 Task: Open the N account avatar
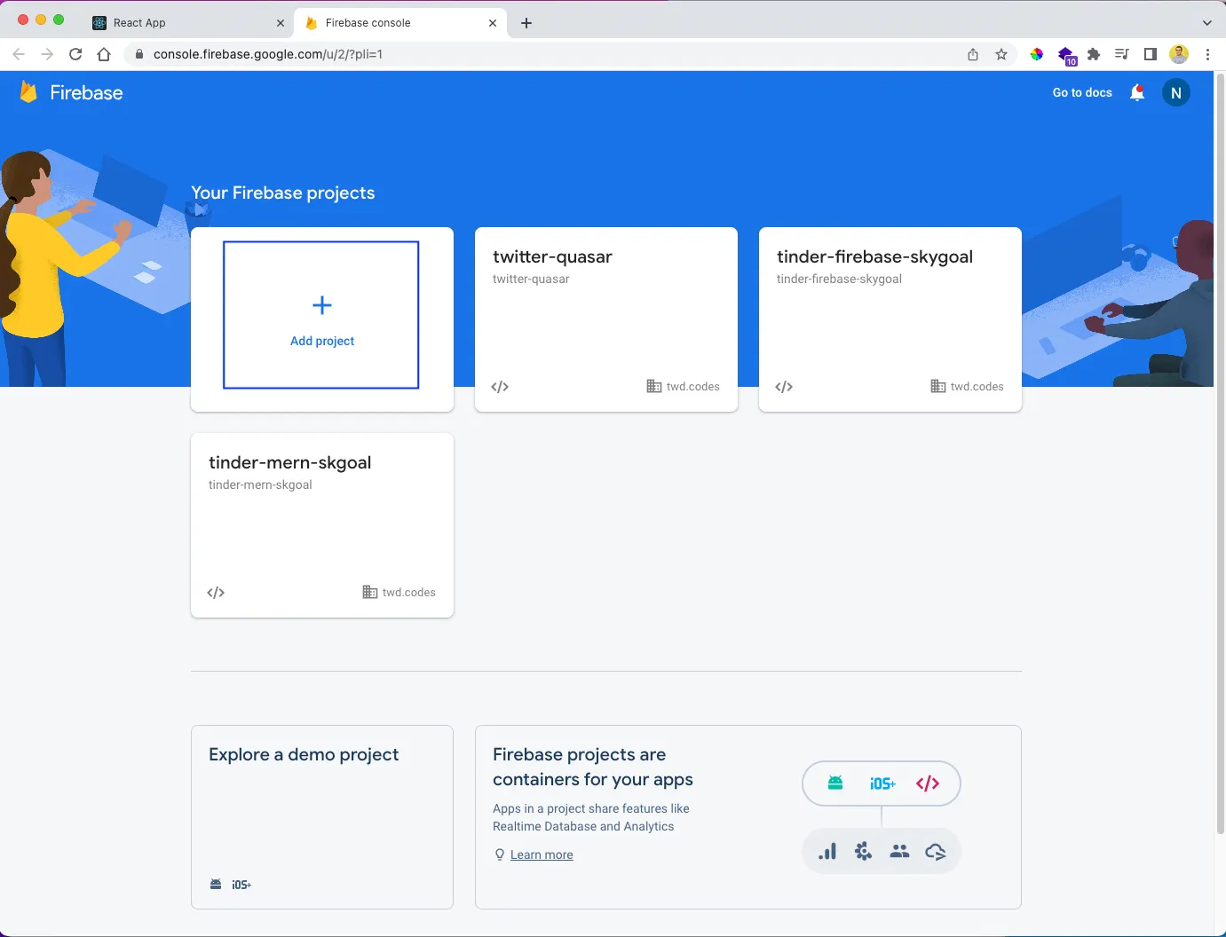pyautogui.click(x=1176, y=92)
